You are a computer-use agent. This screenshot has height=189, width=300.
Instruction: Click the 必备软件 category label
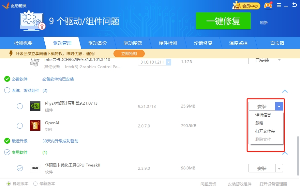coord(20,79)
